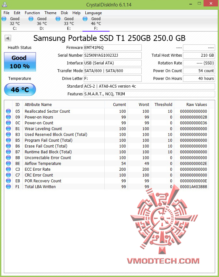Click status orb for Erase Fail Count
The height and width of the screenshot is (277, 219).
coord(8,146)
